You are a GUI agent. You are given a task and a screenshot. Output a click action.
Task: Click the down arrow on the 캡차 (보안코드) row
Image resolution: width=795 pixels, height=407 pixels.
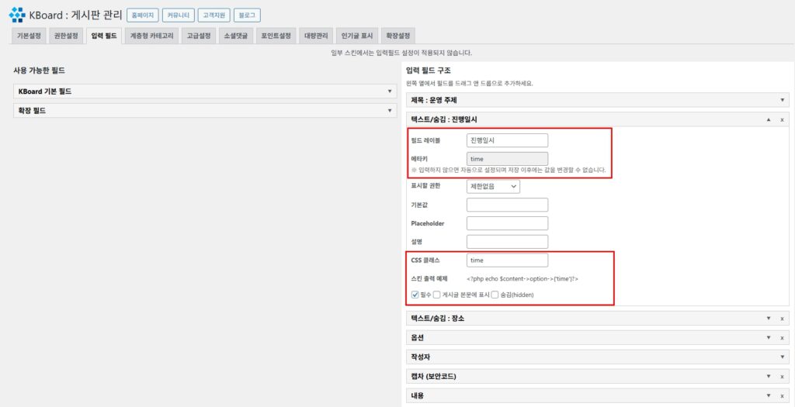[769, 377]
